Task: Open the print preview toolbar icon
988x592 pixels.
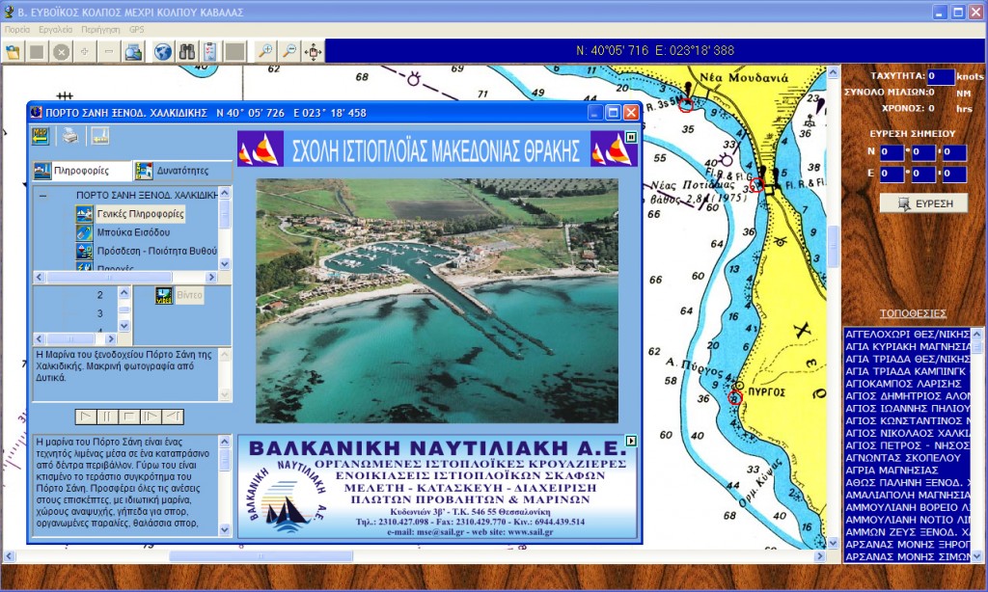Action: (x=133, y=52)
